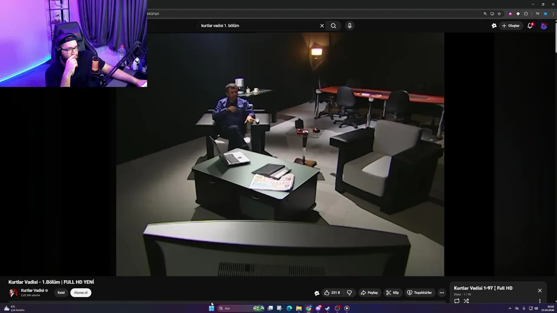Open the Windows Start button
The image size is (557, 313).
[x=211, y=308]
